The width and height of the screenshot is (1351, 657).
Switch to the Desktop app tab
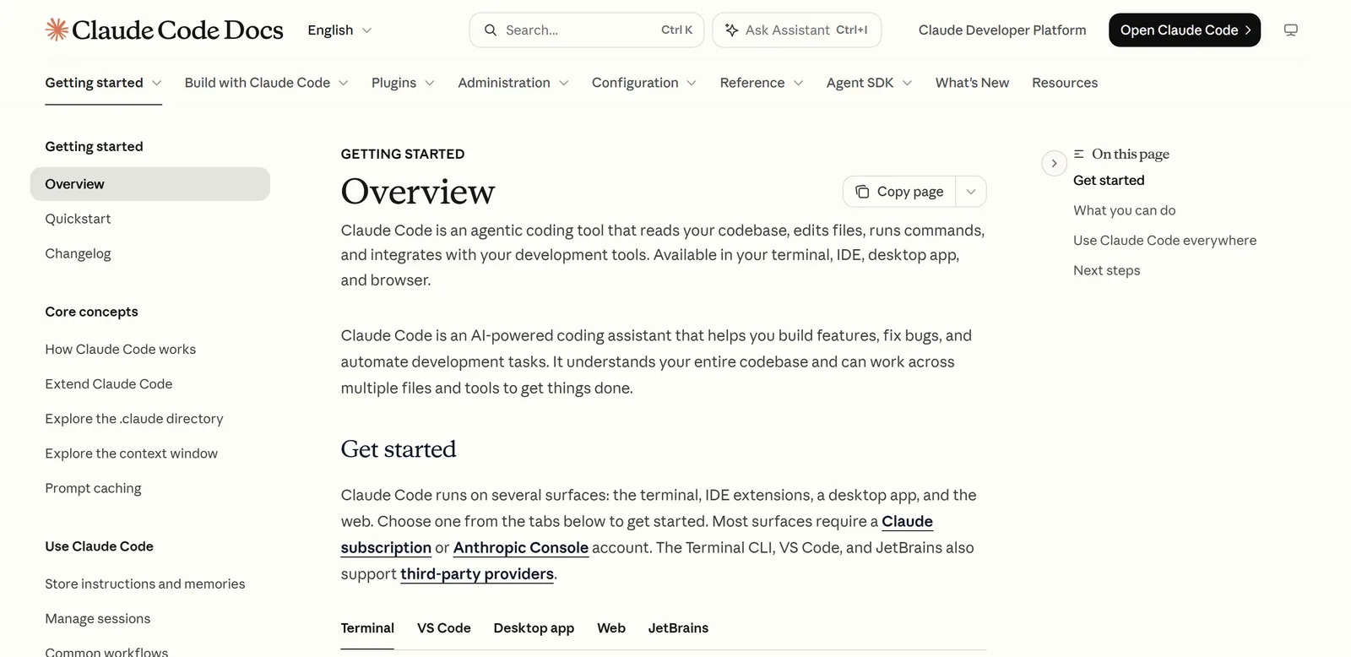tap(534, 628)
